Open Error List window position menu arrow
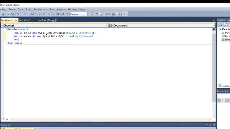The image size is (230, 129). pos(207,125)
